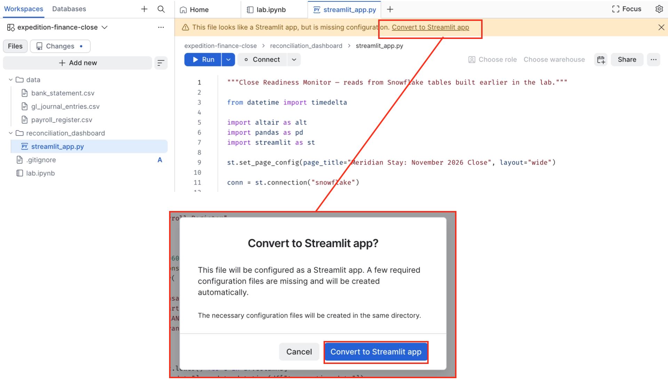This screenshot has width=668, height=390.
Task: Click the warning triangle icon in banner
Action: click(185, 27)
